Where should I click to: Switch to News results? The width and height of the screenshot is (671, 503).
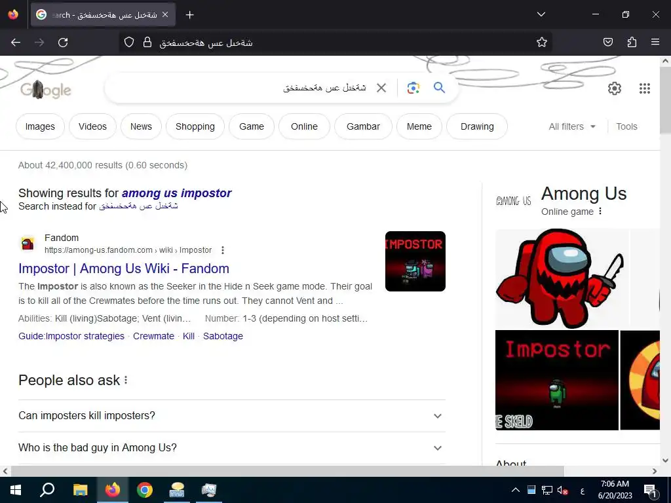pyautogui.click(x=141, y=126)
